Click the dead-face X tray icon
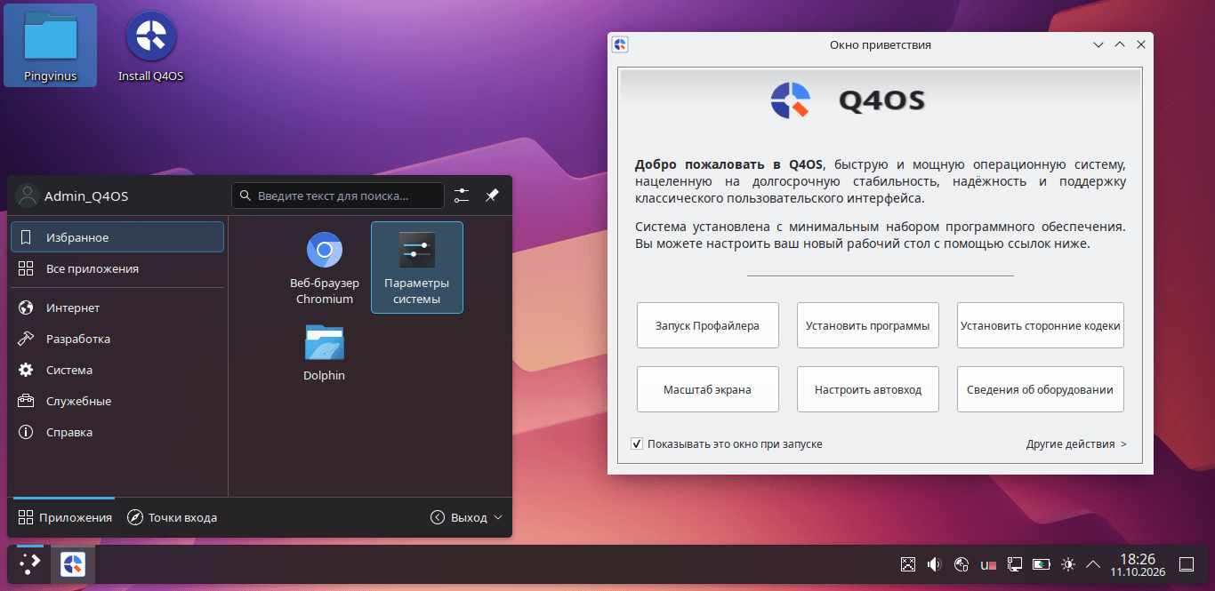 pos(907,563)
